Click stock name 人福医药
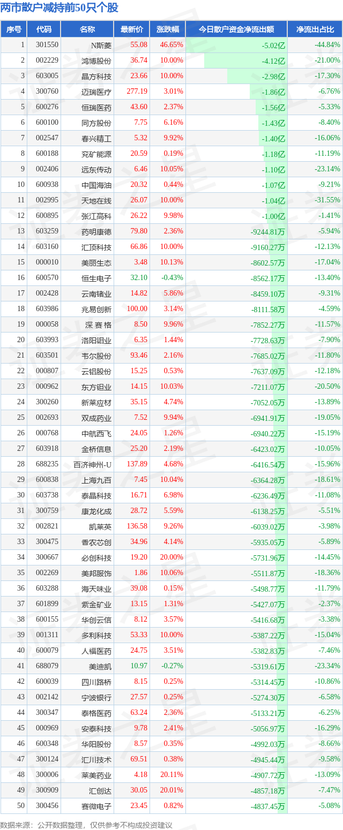Screen dimensions: 343x830 click(96, 651)
